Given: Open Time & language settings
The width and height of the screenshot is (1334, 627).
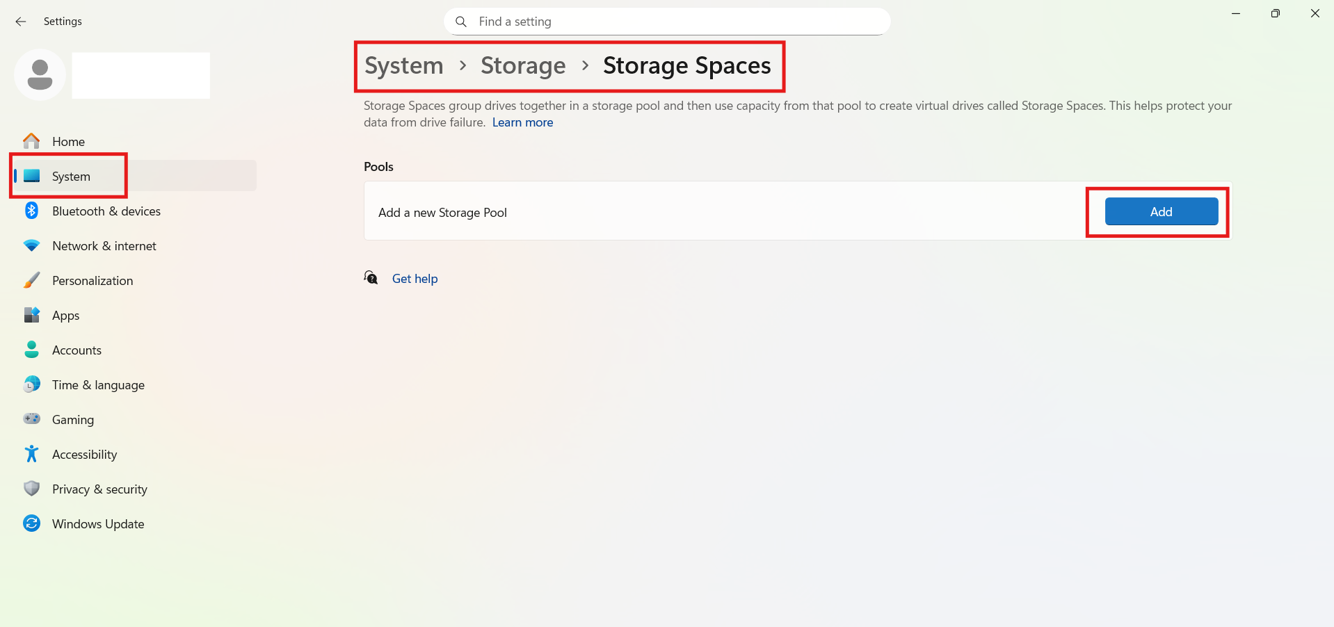Looking at the screenshot, I should coord(98,385).
